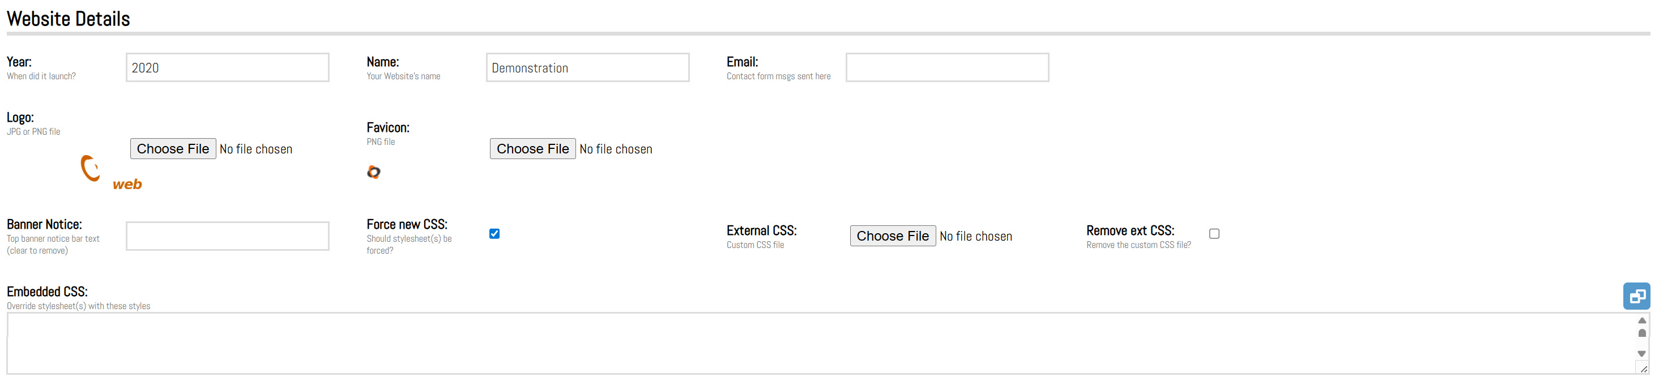Choose a file for the Favicon
This screenshot has height=381, width=1659.
click(x=532, y=149)
